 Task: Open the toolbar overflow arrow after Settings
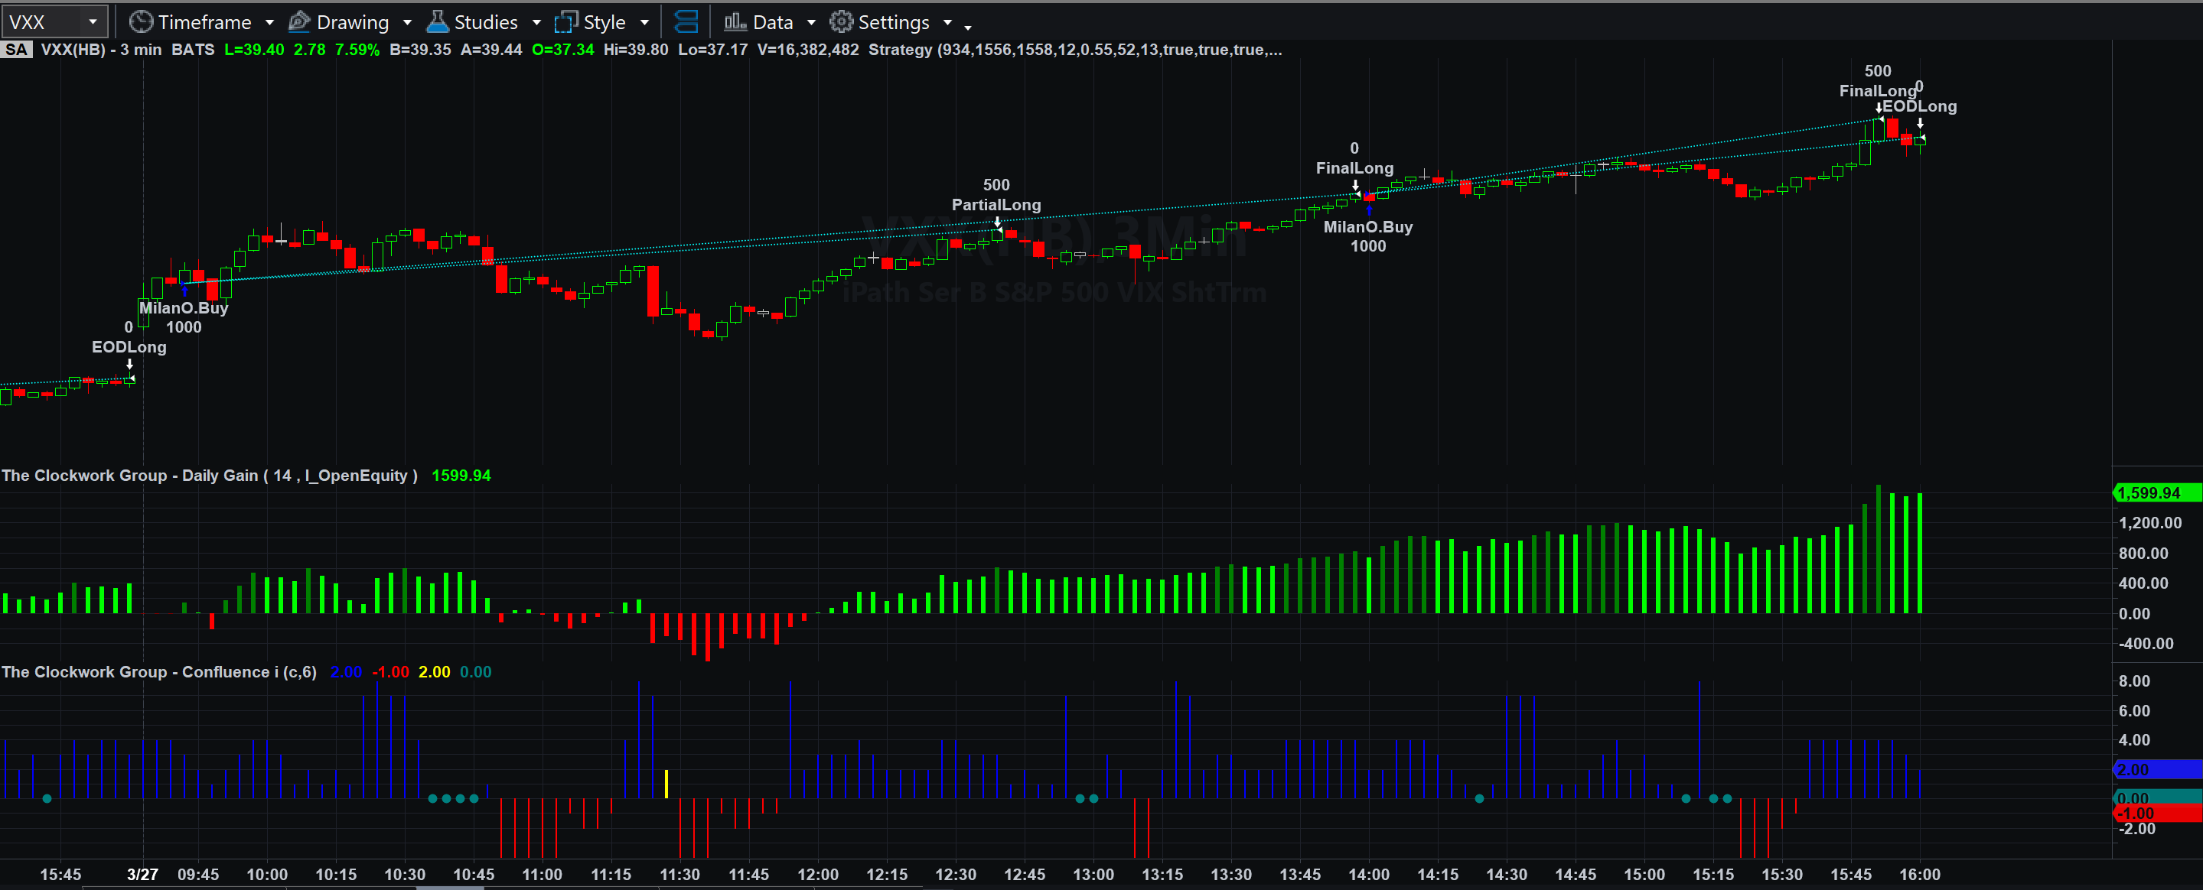(x=968, y=28)
